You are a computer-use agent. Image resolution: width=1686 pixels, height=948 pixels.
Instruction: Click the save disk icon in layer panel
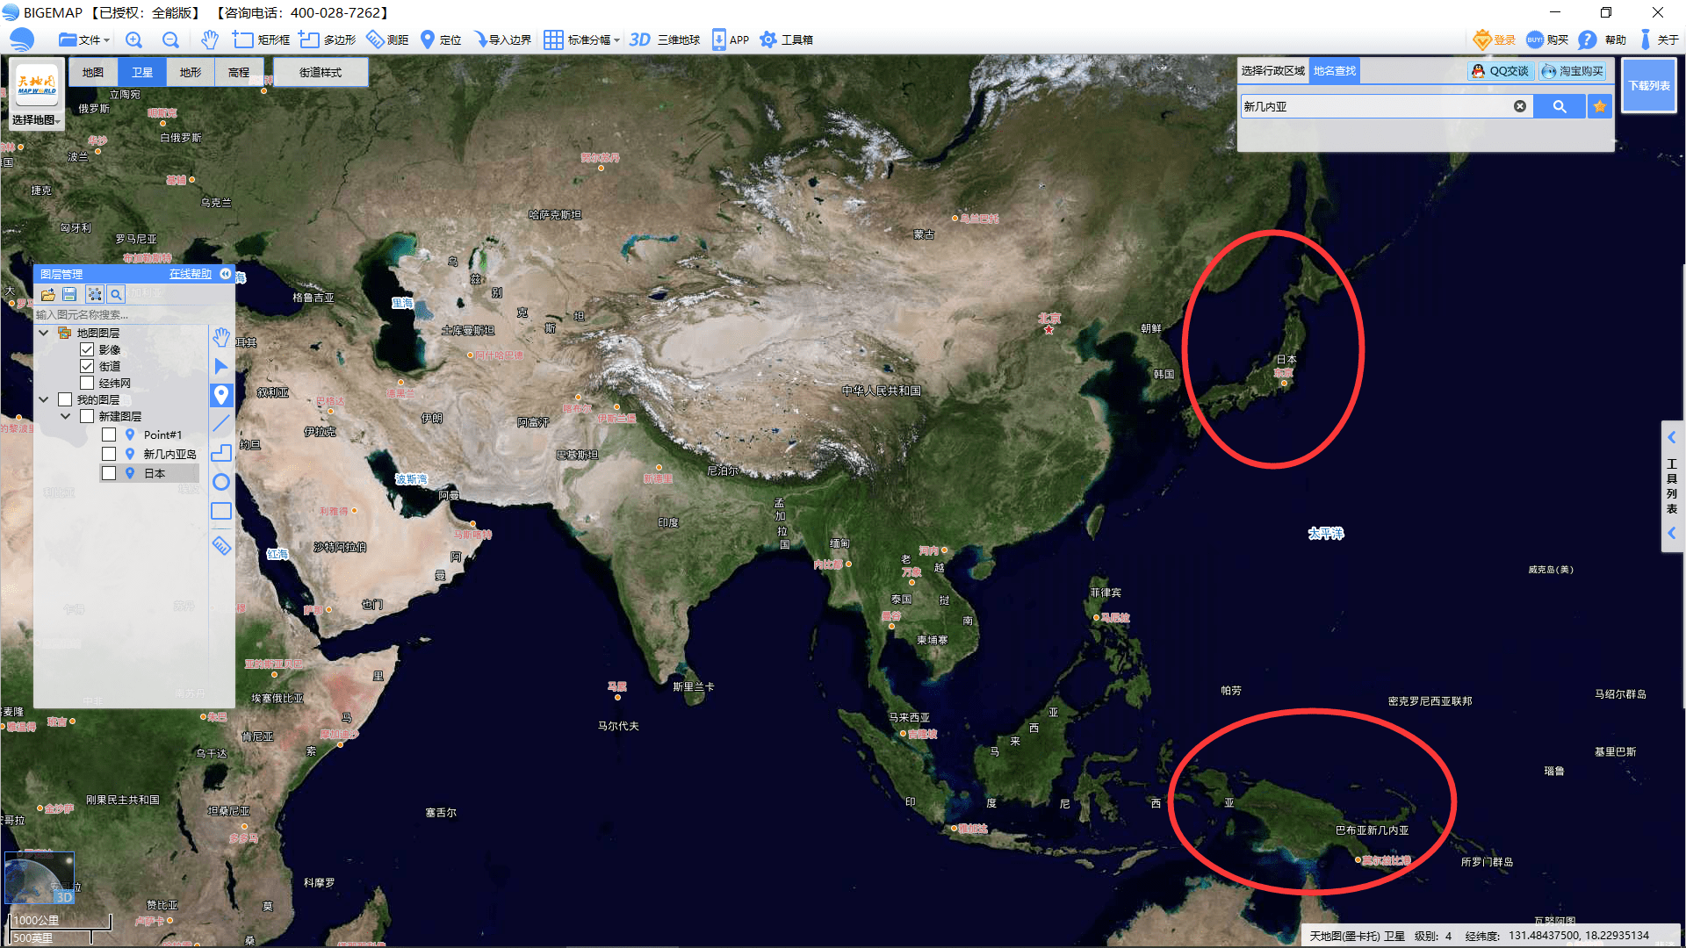pos(69,294)
